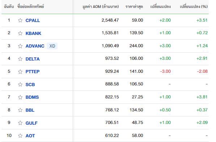Viewport: 216px width, 142px height.
Task: Sort by เปลี่ยนแปลง (%) column header
Action: pyautogui.click(x=194, y=6)
